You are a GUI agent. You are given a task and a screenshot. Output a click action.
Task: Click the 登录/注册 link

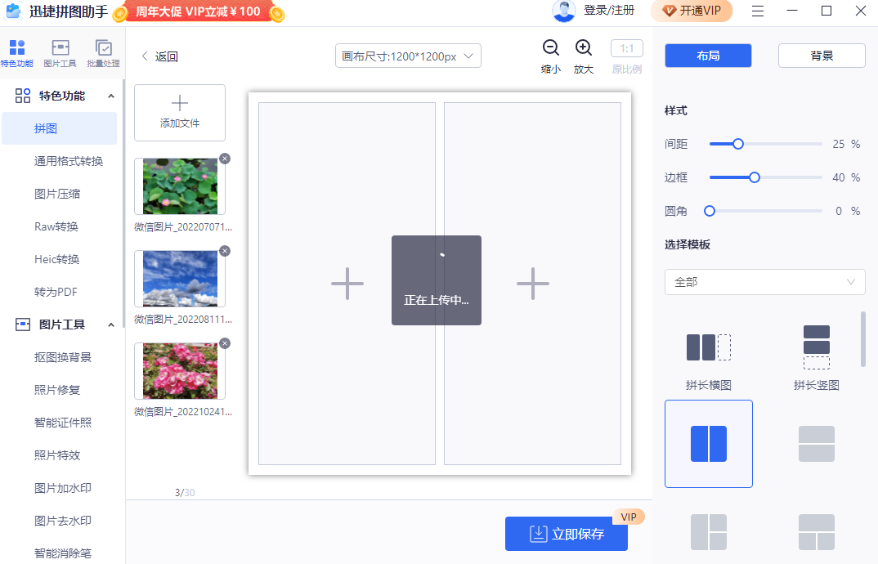point(608,12)
